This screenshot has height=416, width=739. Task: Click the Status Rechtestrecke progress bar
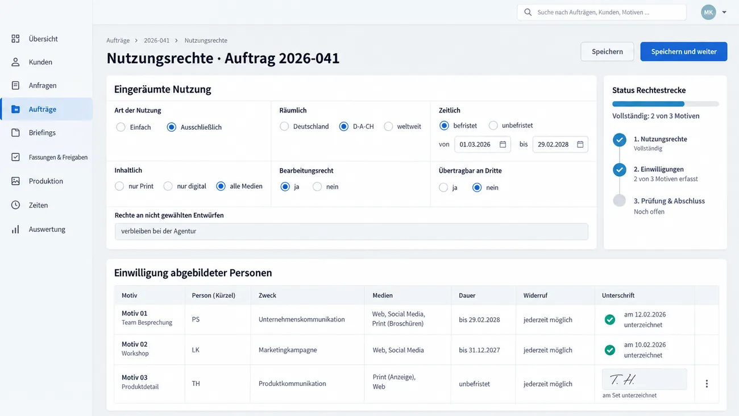click(666, 104)
